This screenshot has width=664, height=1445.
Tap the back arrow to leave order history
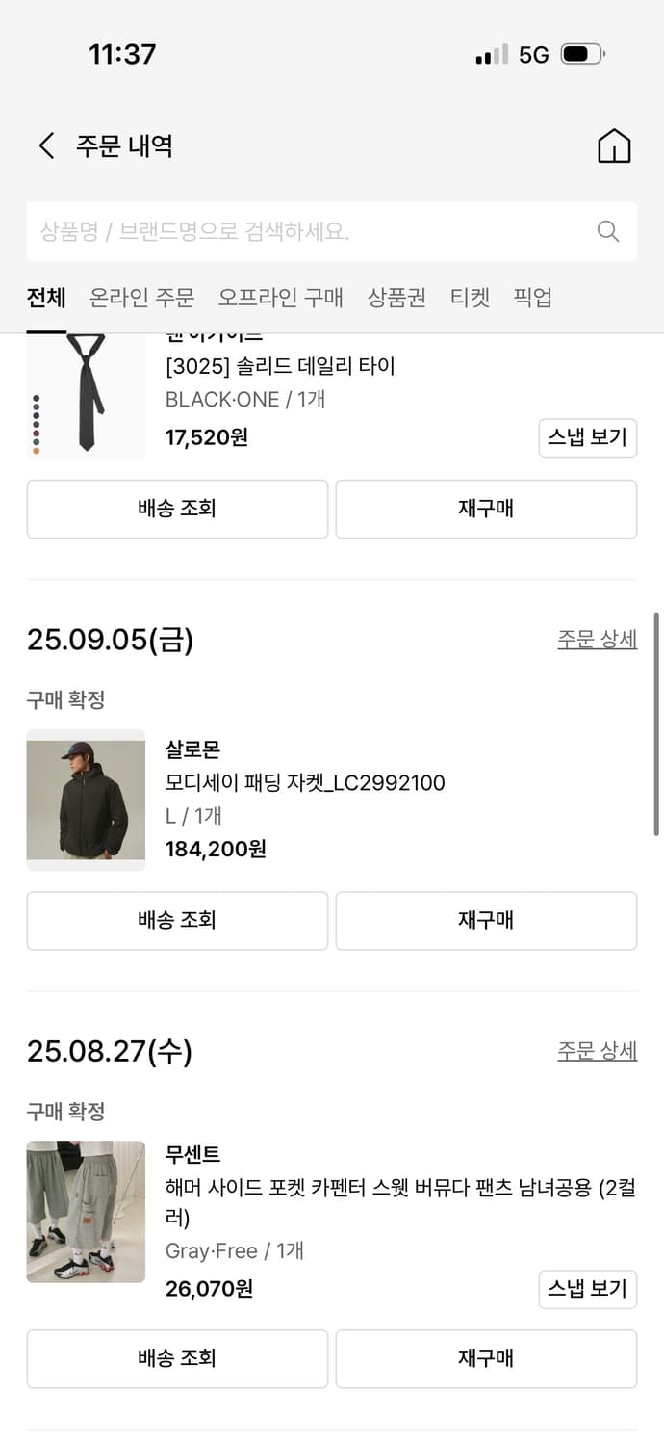tap(44, 144)
